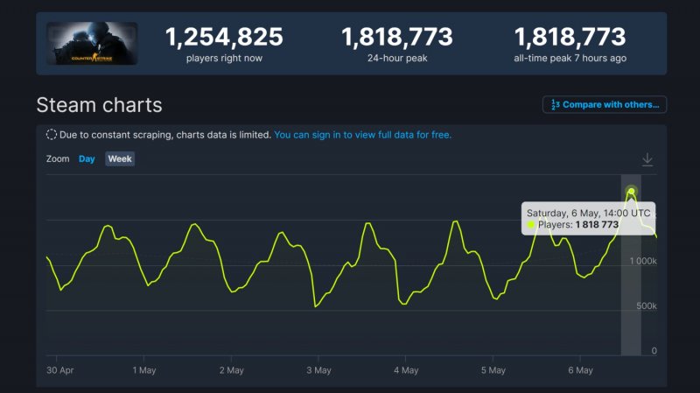The image size is (700, 393).
Task: Click the dashed circle scraping notice icon
Action: (52, 136)
